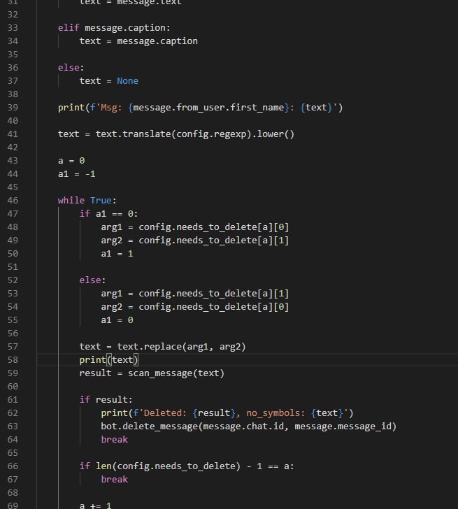Screen dimensions: 458x509
Task: Click line number 64 in the gutter
Action: click(x=13, y=440)
